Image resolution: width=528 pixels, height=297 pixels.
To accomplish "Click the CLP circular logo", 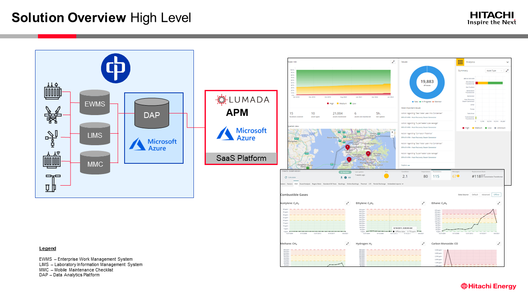I will point(116,68).
